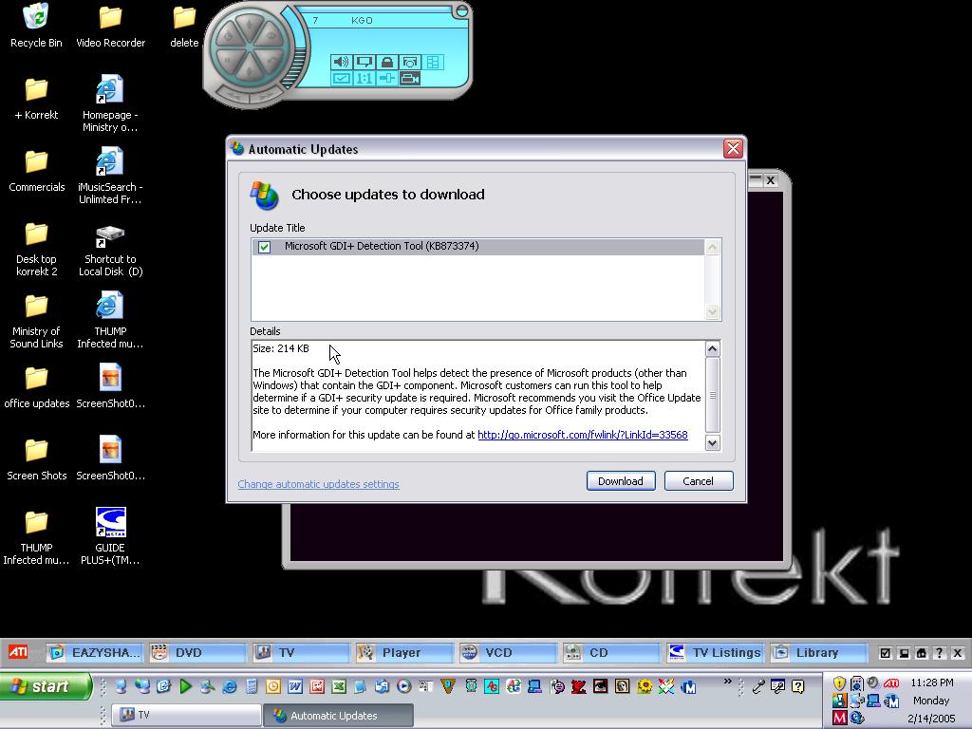Select the Screen Shots desktop folder

click(x=37, y=460)
